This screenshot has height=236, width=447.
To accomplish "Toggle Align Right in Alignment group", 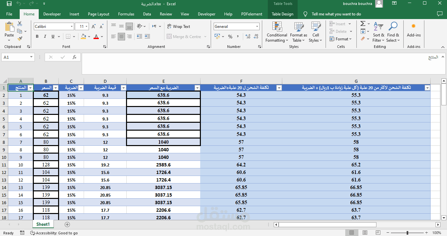I will [129, 36].
